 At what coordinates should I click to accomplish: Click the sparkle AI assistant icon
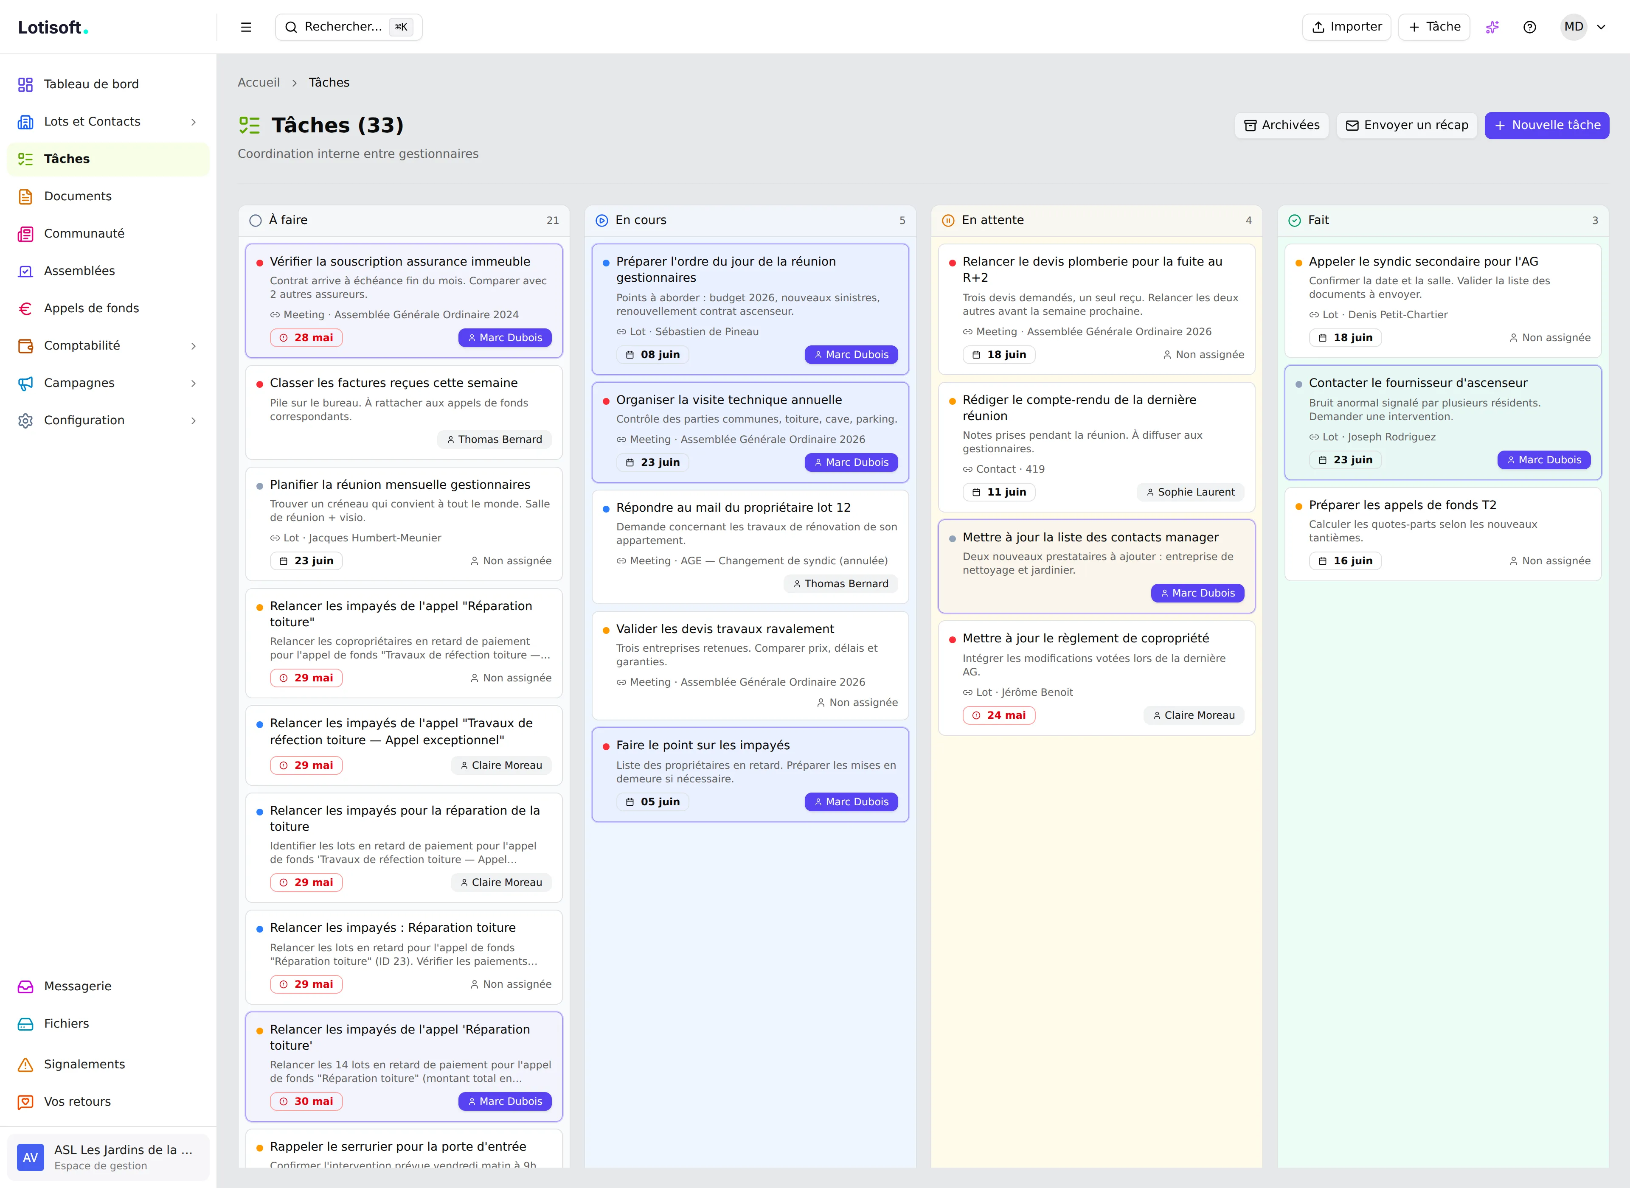tap(1492, 27)
